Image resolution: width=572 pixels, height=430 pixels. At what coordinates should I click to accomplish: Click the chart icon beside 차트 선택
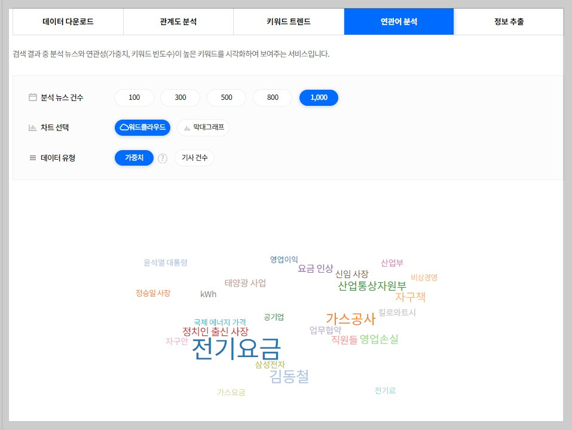tap(33, 127)
